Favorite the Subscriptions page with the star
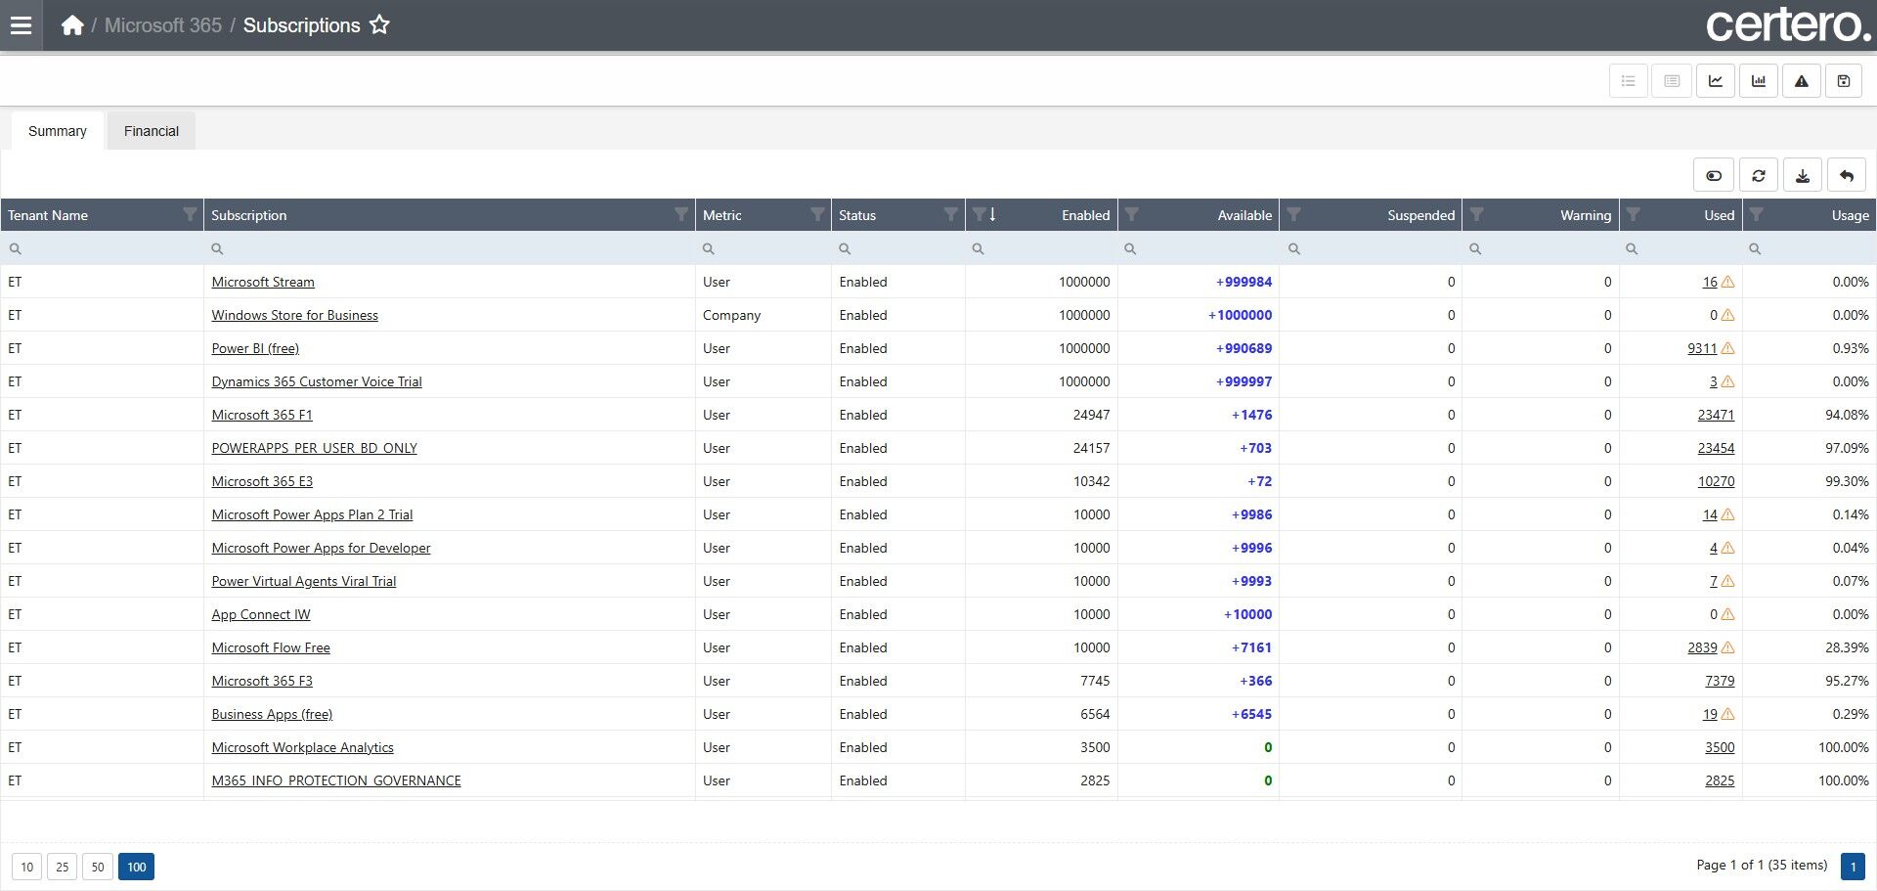 click(379, 25)
